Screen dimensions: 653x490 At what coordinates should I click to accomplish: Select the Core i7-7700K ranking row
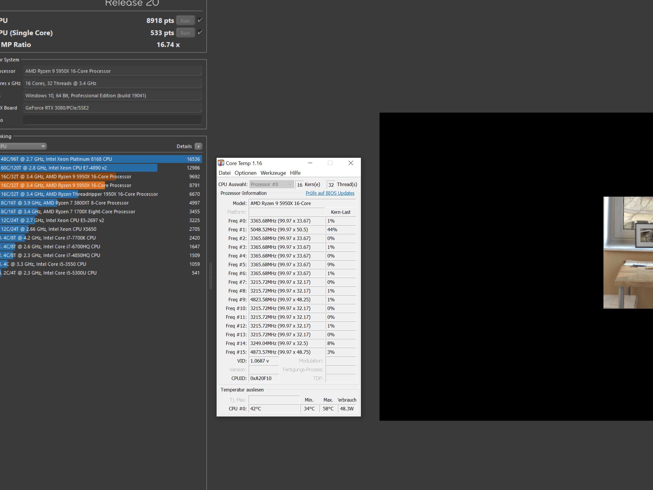click(101, 238)
